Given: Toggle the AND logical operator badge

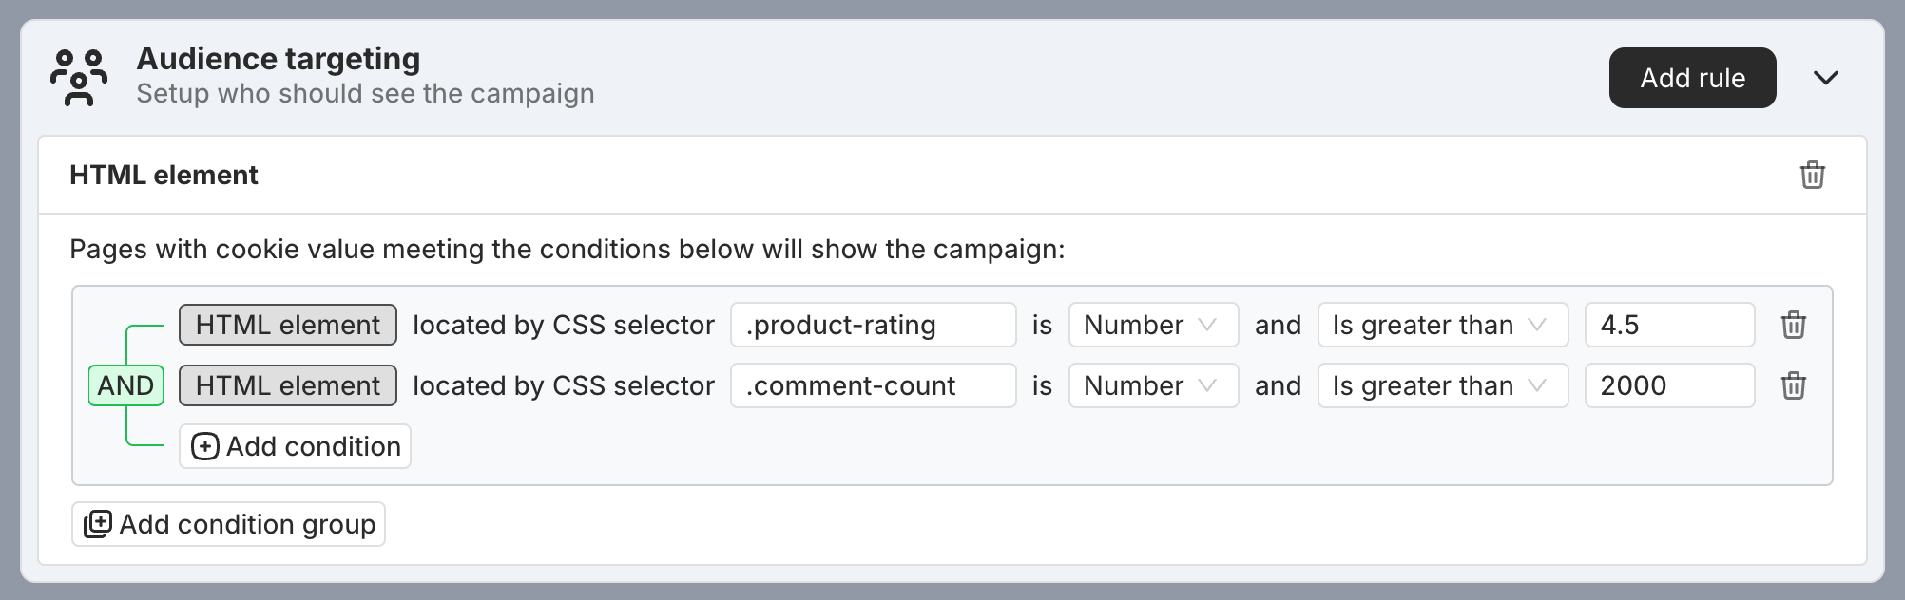Looking at the screenshot, I should 125,385.
